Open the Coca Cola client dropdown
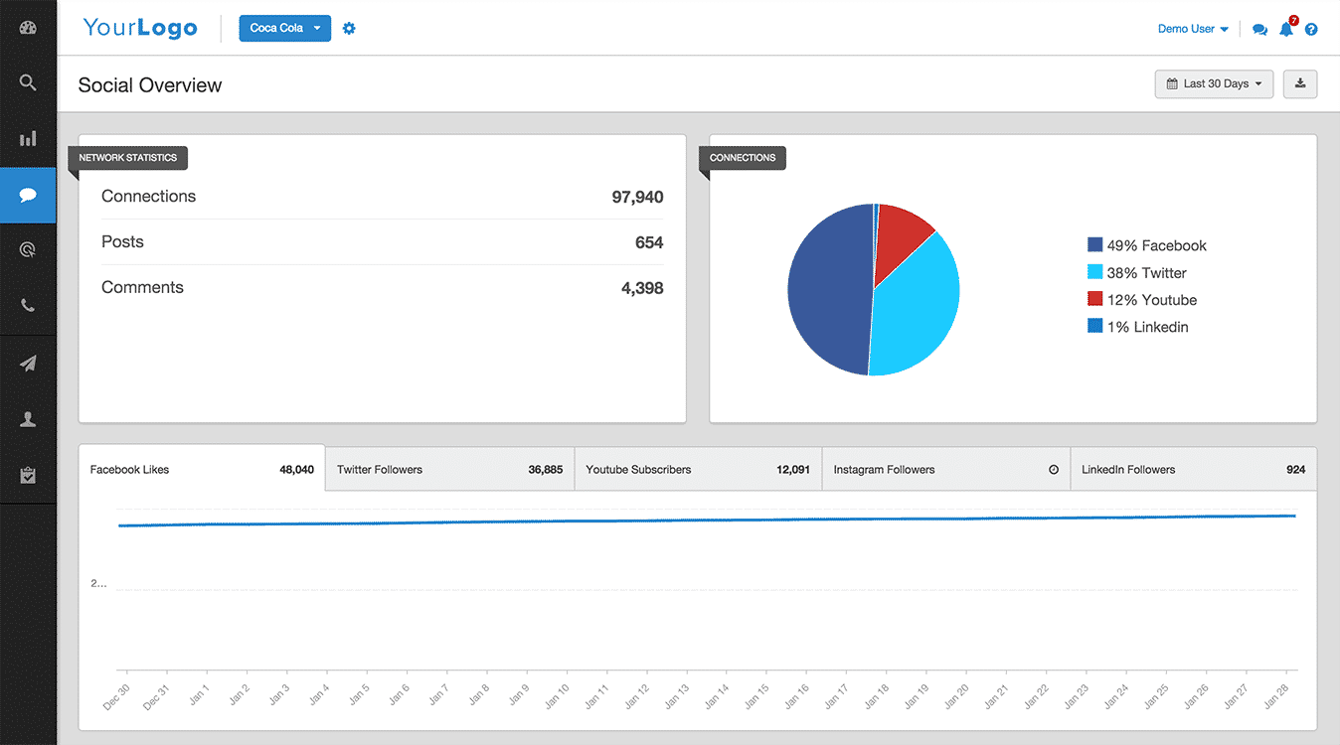 [284, 28]
